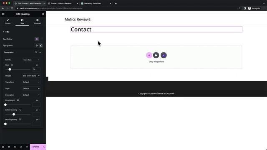Reload the current page
The height and width of the screenshot is (150, 267).
coord(12,8)
